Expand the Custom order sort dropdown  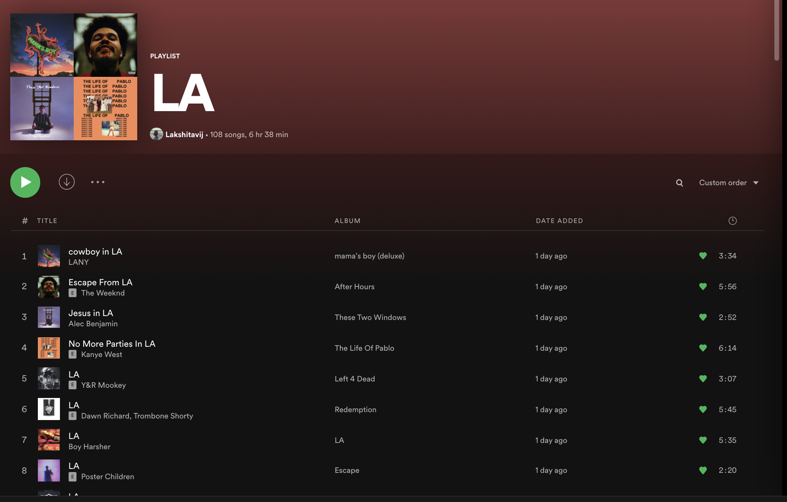[x=723, y=183]
